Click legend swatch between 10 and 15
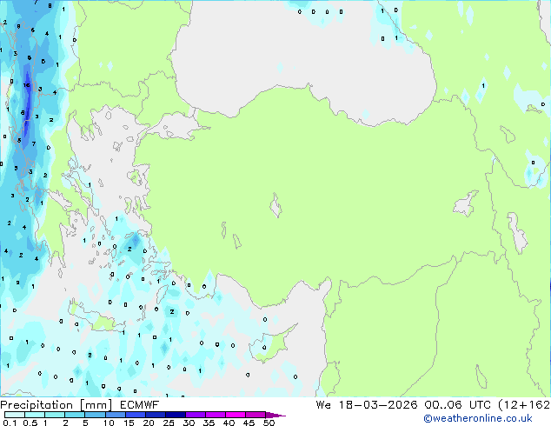This screenshot has height=426, width=551. [116, 415]
